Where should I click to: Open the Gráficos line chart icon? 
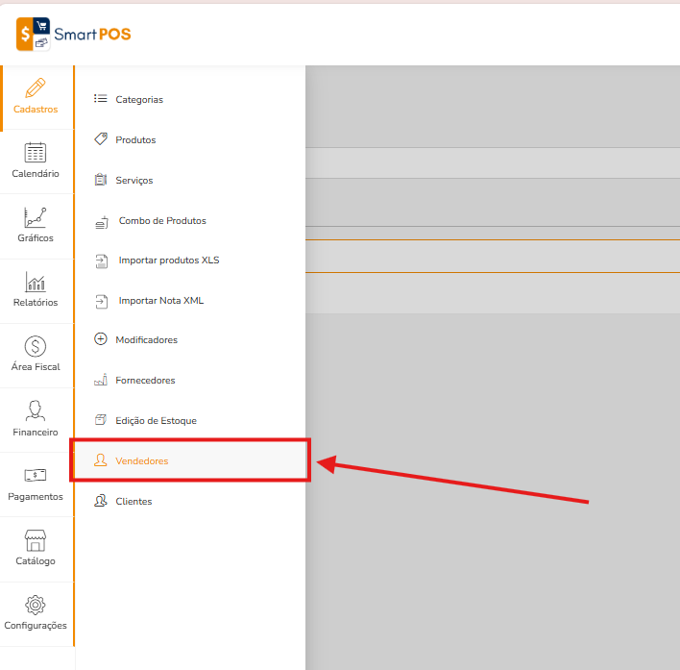point(36,217)
